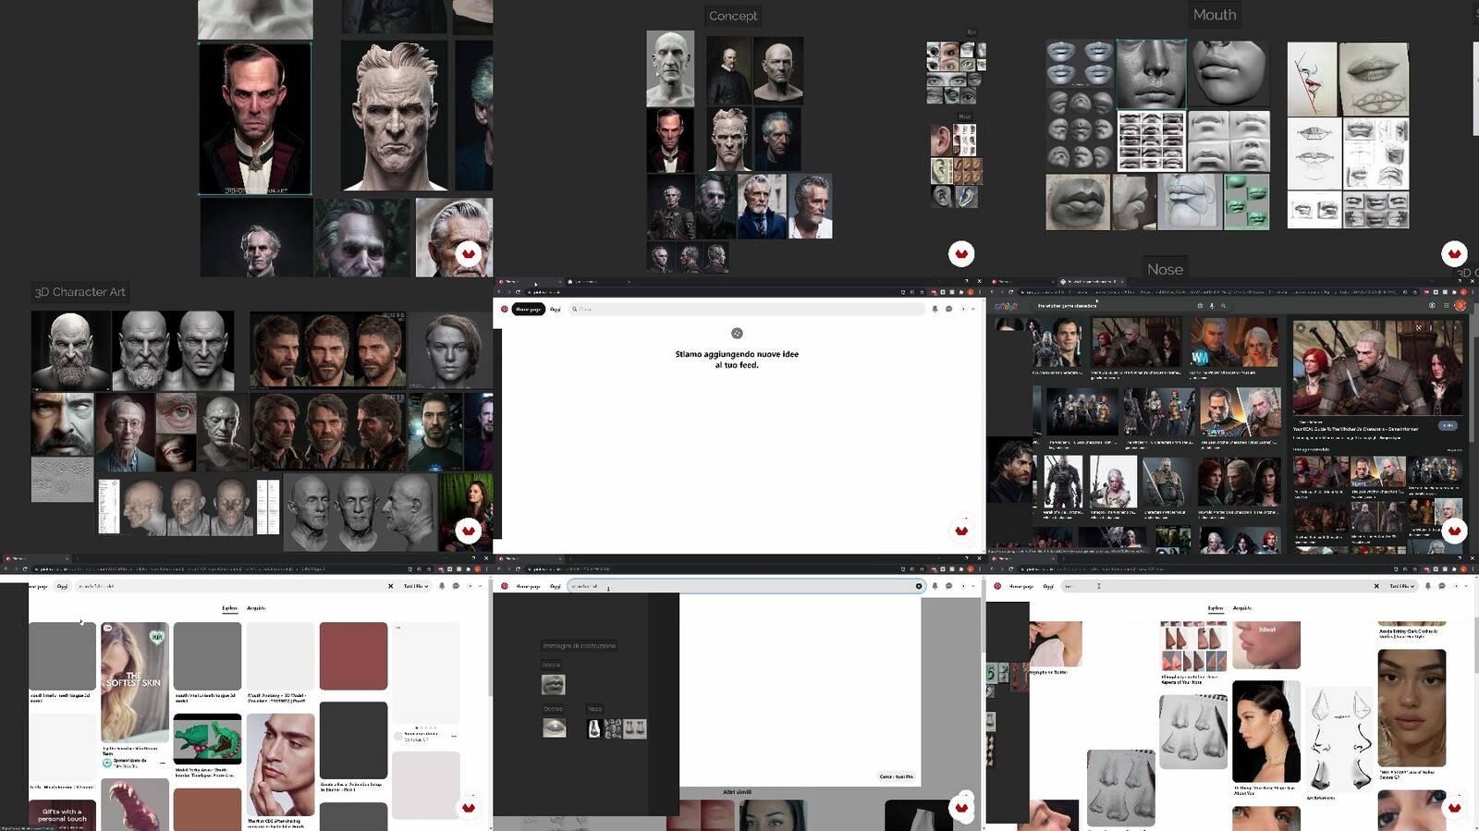1479x831 pixels.
Task: Click red round button in nose-search window
Action: pyautogui.click(x=1454, y=807)
